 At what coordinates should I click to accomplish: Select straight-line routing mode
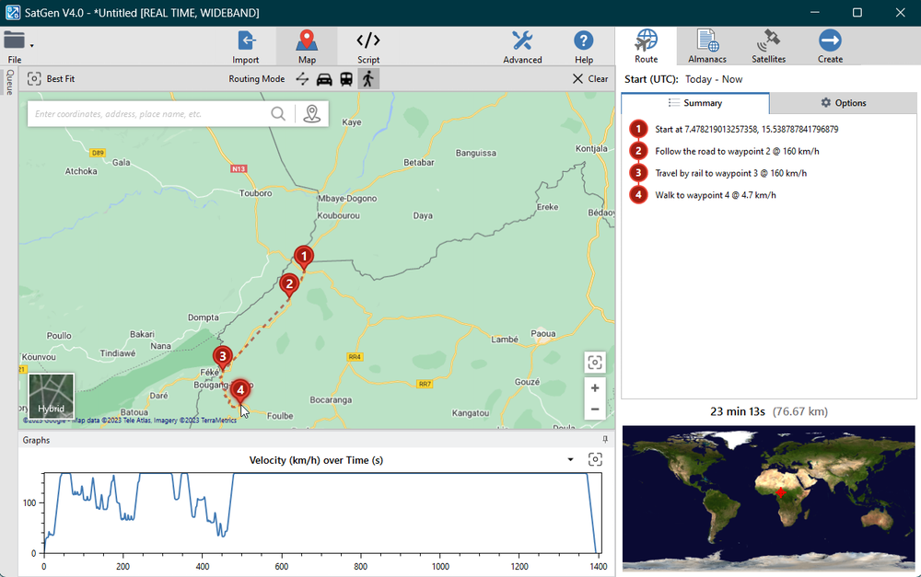(x=302, y=79)
